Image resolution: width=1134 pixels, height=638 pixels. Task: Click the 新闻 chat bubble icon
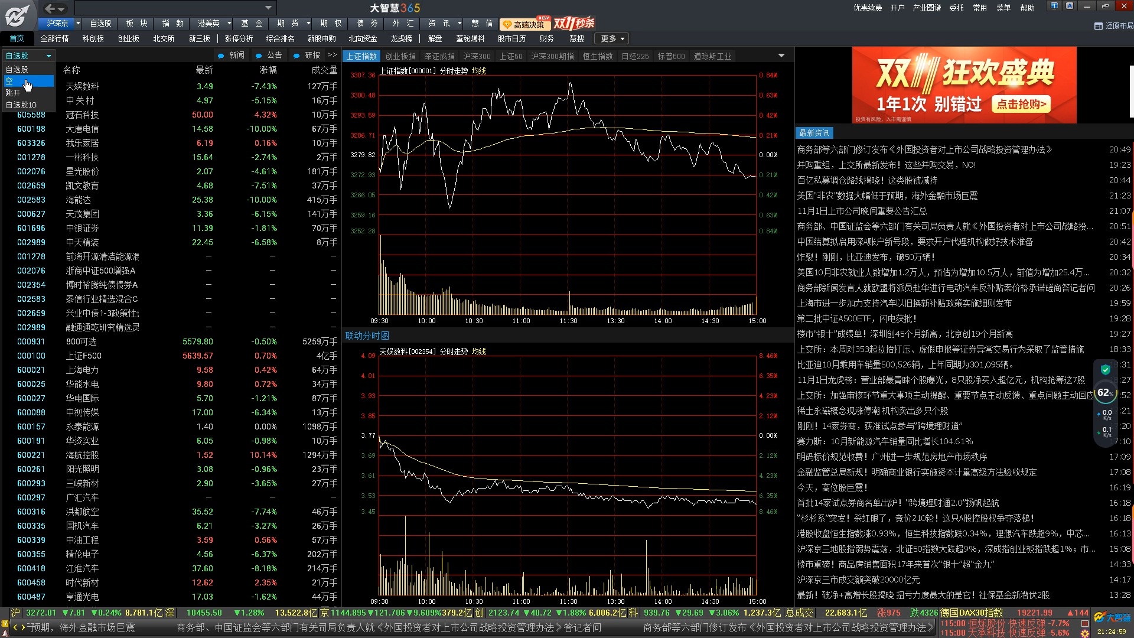pos(221,56)
